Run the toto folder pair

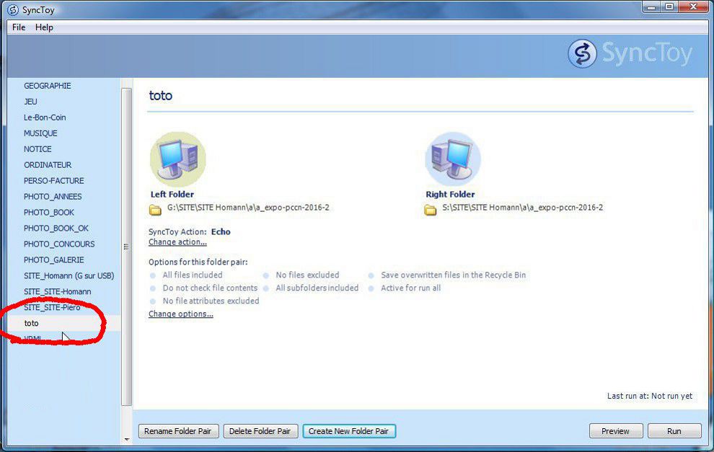click(x=674, y=431)
